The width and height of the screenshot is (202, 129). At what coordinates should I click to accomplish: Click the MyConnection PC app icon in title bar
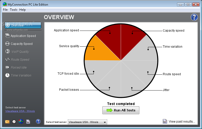5,4
